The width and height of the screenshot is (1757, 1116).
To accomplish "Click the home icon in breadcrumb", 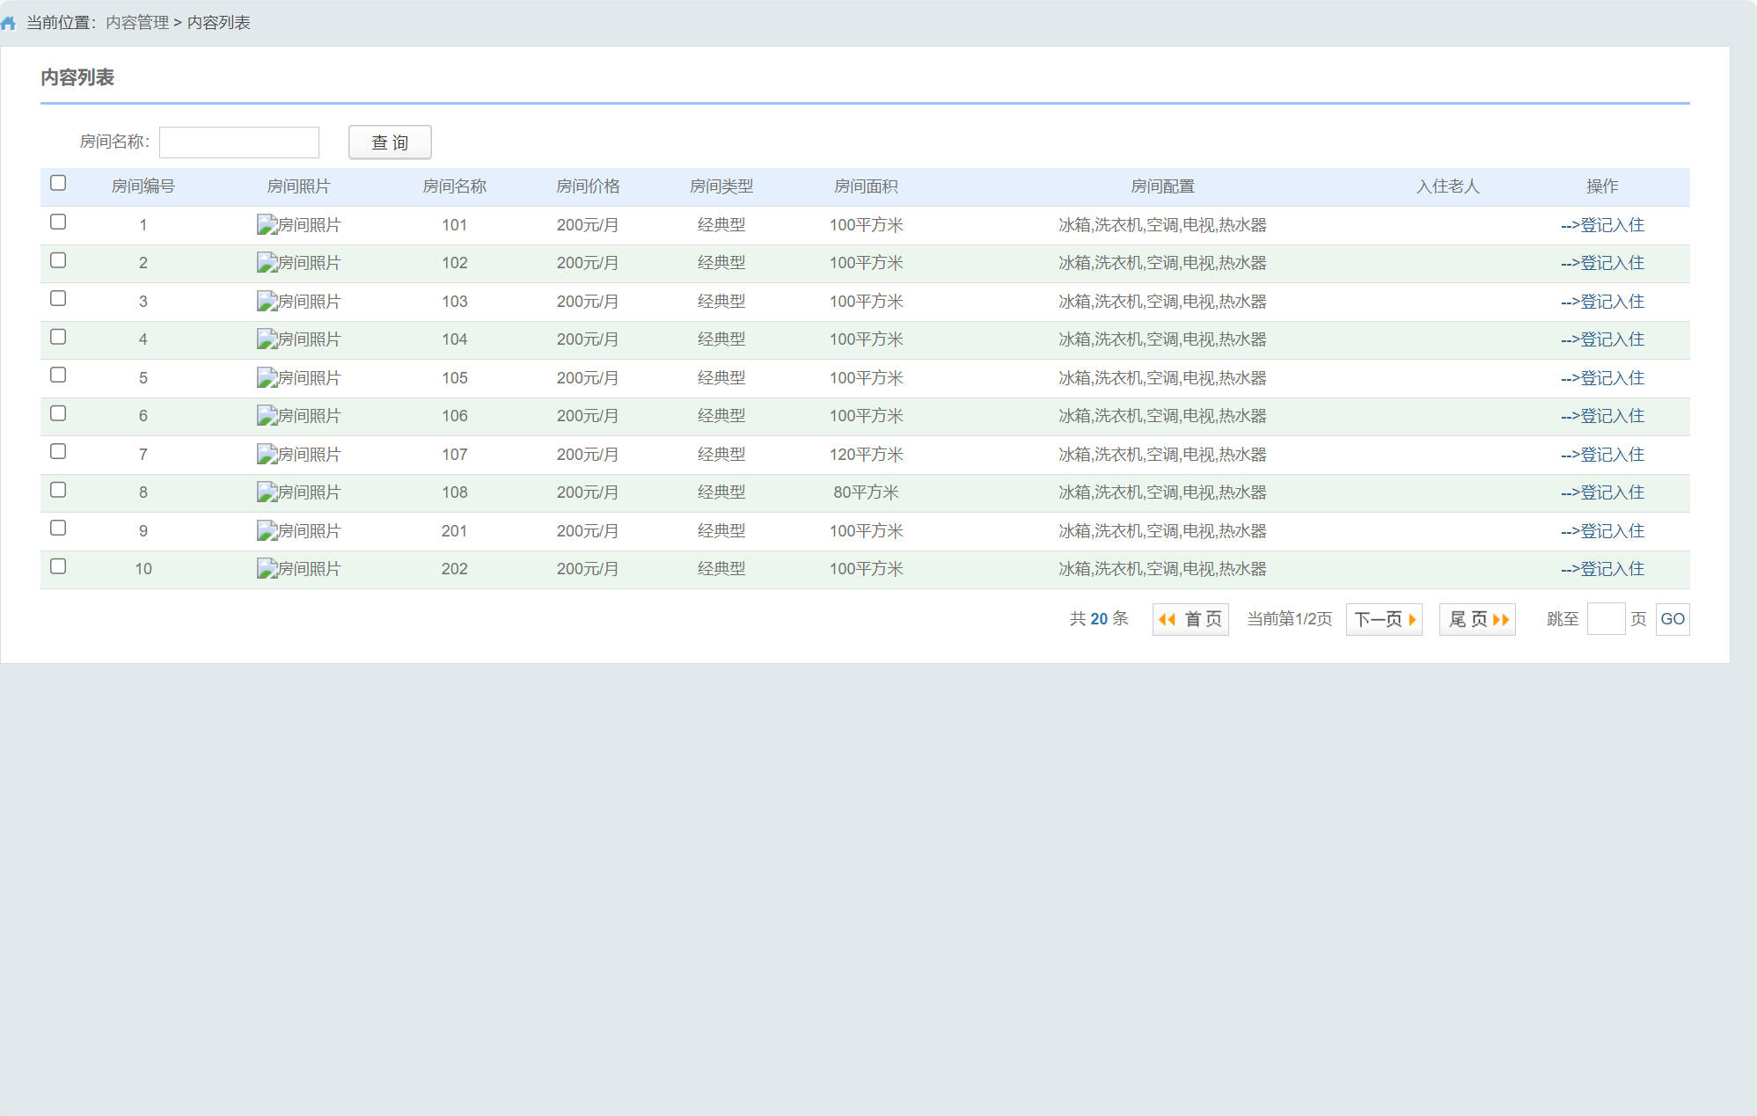I will point(9,23).
